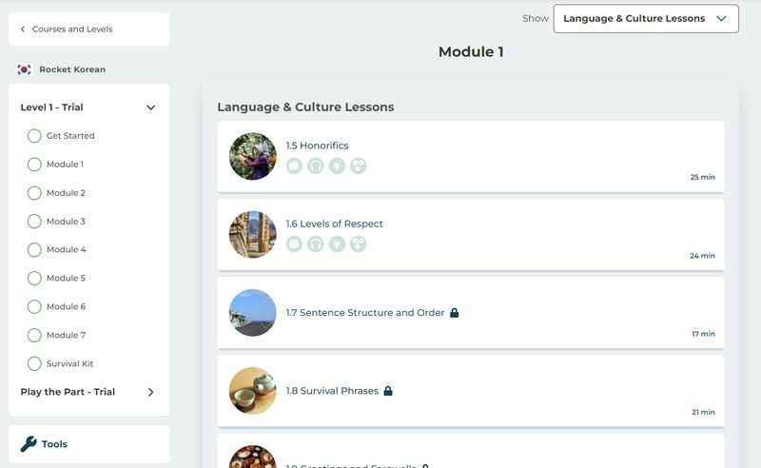Open the Courses and Levels link
Screen dimensions: 761x468
tap(72, 29)
